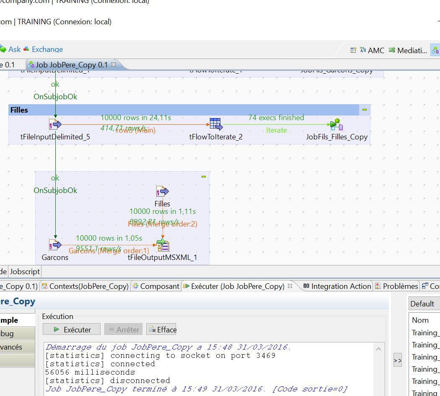Select the Garcons input component
Viewport: 440px width, 396px height.
[54, 244]
